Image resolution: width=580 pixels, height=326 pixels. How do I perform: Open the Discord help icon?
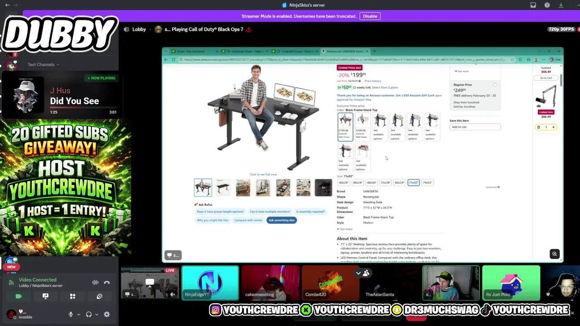tap(547, 5)
